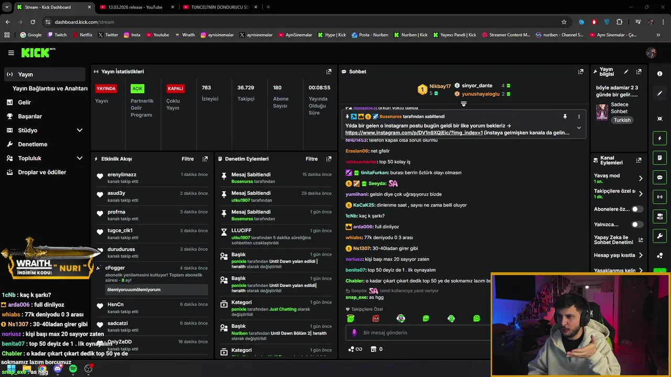The width and height of the screenshot is (671, 377).
Task: Expand the pinned message with its chevron
Action: click(579, 128)
